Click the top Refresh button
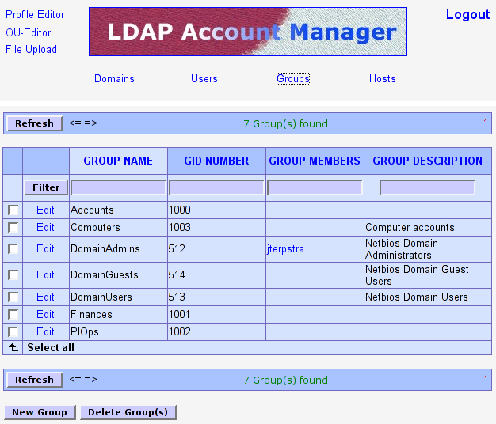This screenshot has width=496, height=424. [34, 123]
